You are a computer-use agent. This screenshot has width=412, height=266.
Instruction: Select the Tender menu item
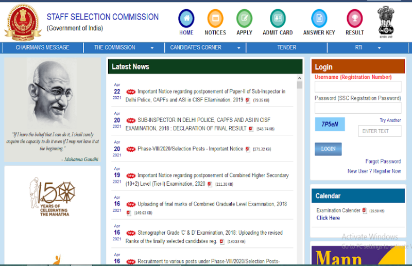(x=287, y=47)
